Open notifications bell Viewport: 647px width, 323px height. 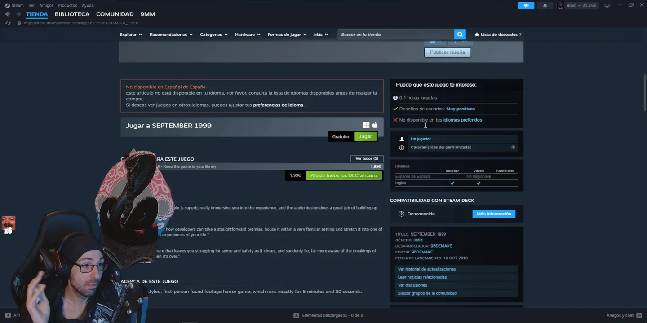coord(545,5)
